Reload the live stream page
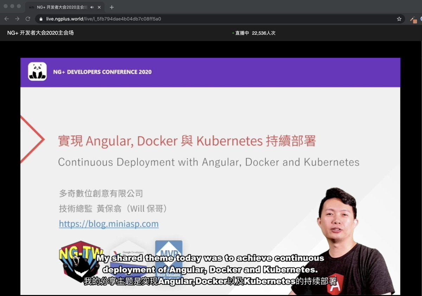This screenshot has height=296, width=422. (x=28, y=19)
